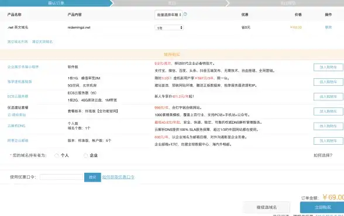344x216 pixels.
Task: Open the 云解析DNS product link
Action: [x=16, y=126]
